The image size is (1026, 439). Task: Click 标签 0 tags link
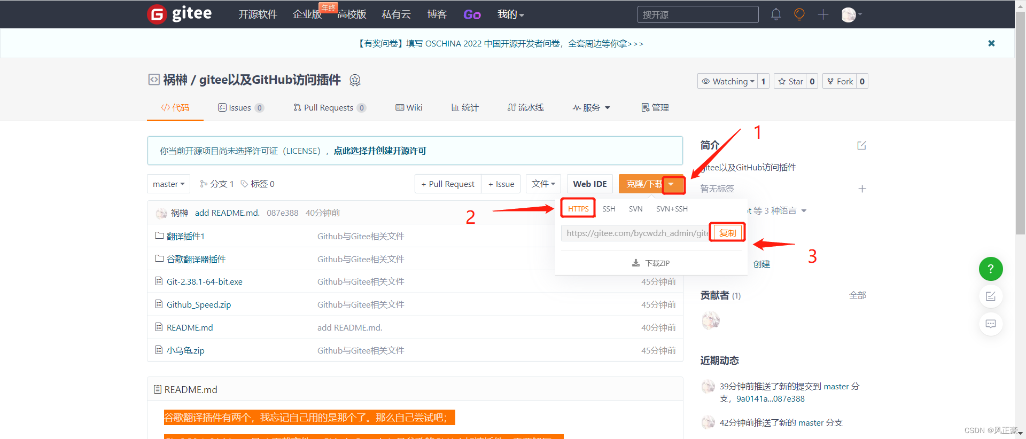click(x=258, y=184)
